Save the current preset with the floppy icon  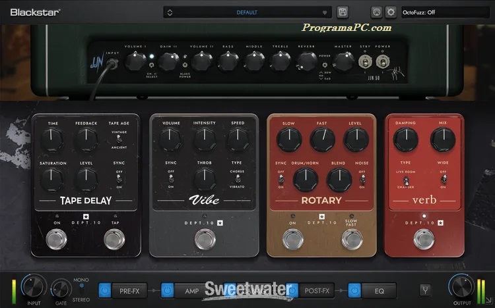pyautogui.click(x=343, y=13)
